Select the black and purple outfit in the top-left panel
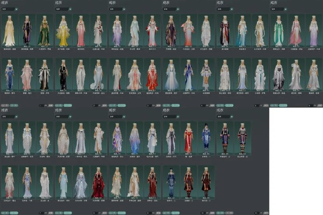 tap(26, 31)
